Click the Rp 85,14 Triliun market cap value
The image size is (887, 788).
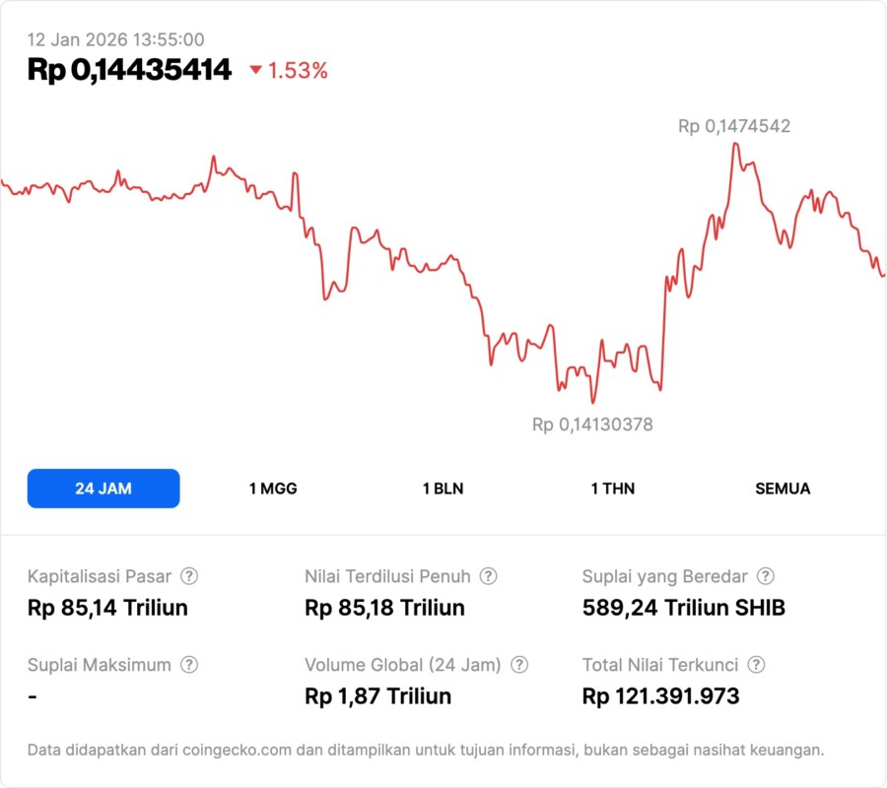click(x=107, y=608)
